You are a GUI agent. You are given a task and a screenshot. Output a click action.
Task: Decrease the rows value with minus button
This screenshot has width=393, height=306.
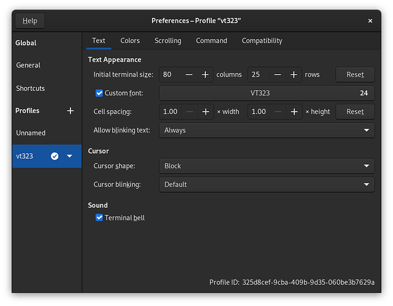tap(277, 75)
